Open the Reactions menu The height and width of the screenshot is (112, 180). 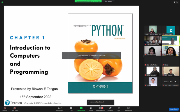click(110, 109)
